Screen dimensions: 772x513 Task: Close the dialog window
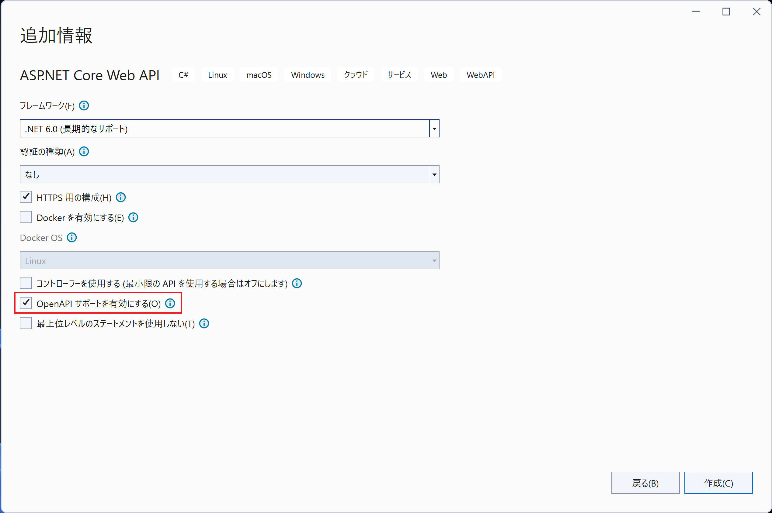[756, 12]
